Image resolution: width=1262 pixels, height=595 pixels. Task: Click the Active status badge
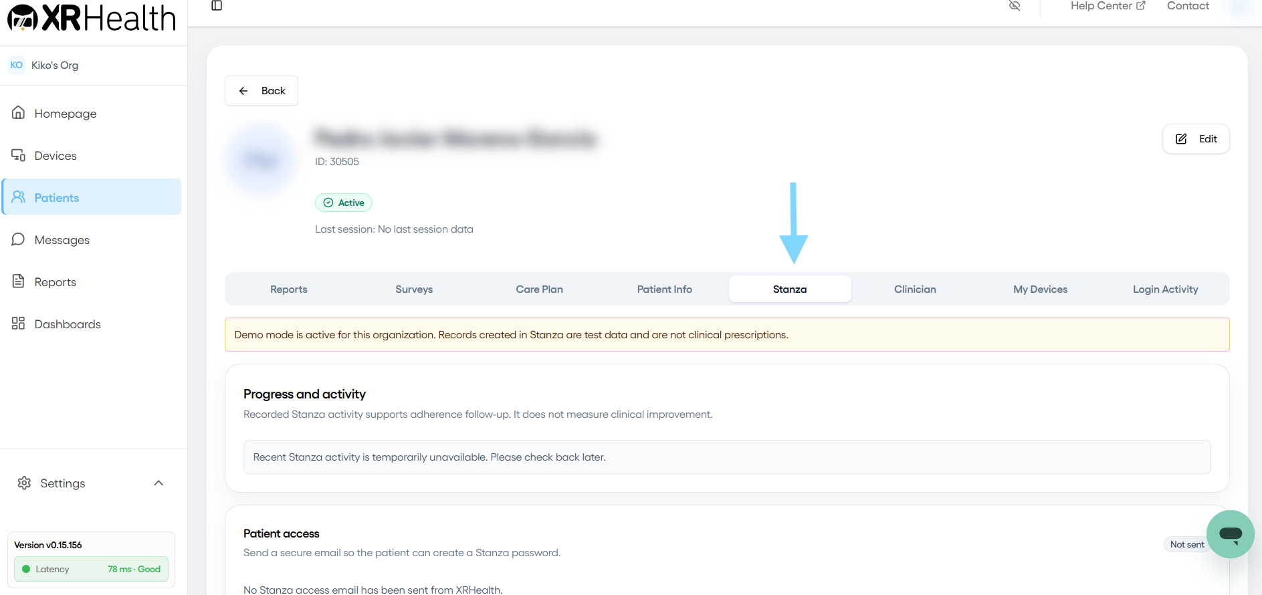coord(344,203)
